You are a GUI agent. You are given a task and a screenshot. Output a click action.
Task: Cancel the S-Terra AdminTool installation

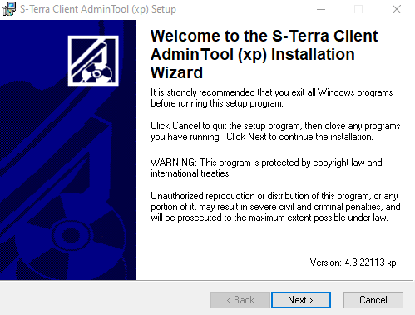373,300
